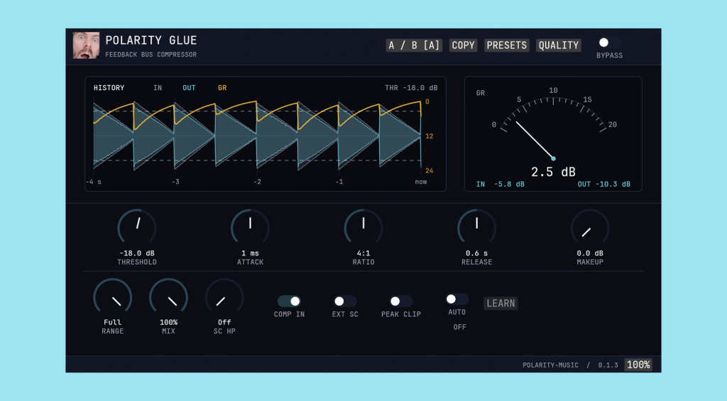This screenshot has width=727, height=401.
Task: Enable the EXT SC switch
Action: (x=345, y=302)
